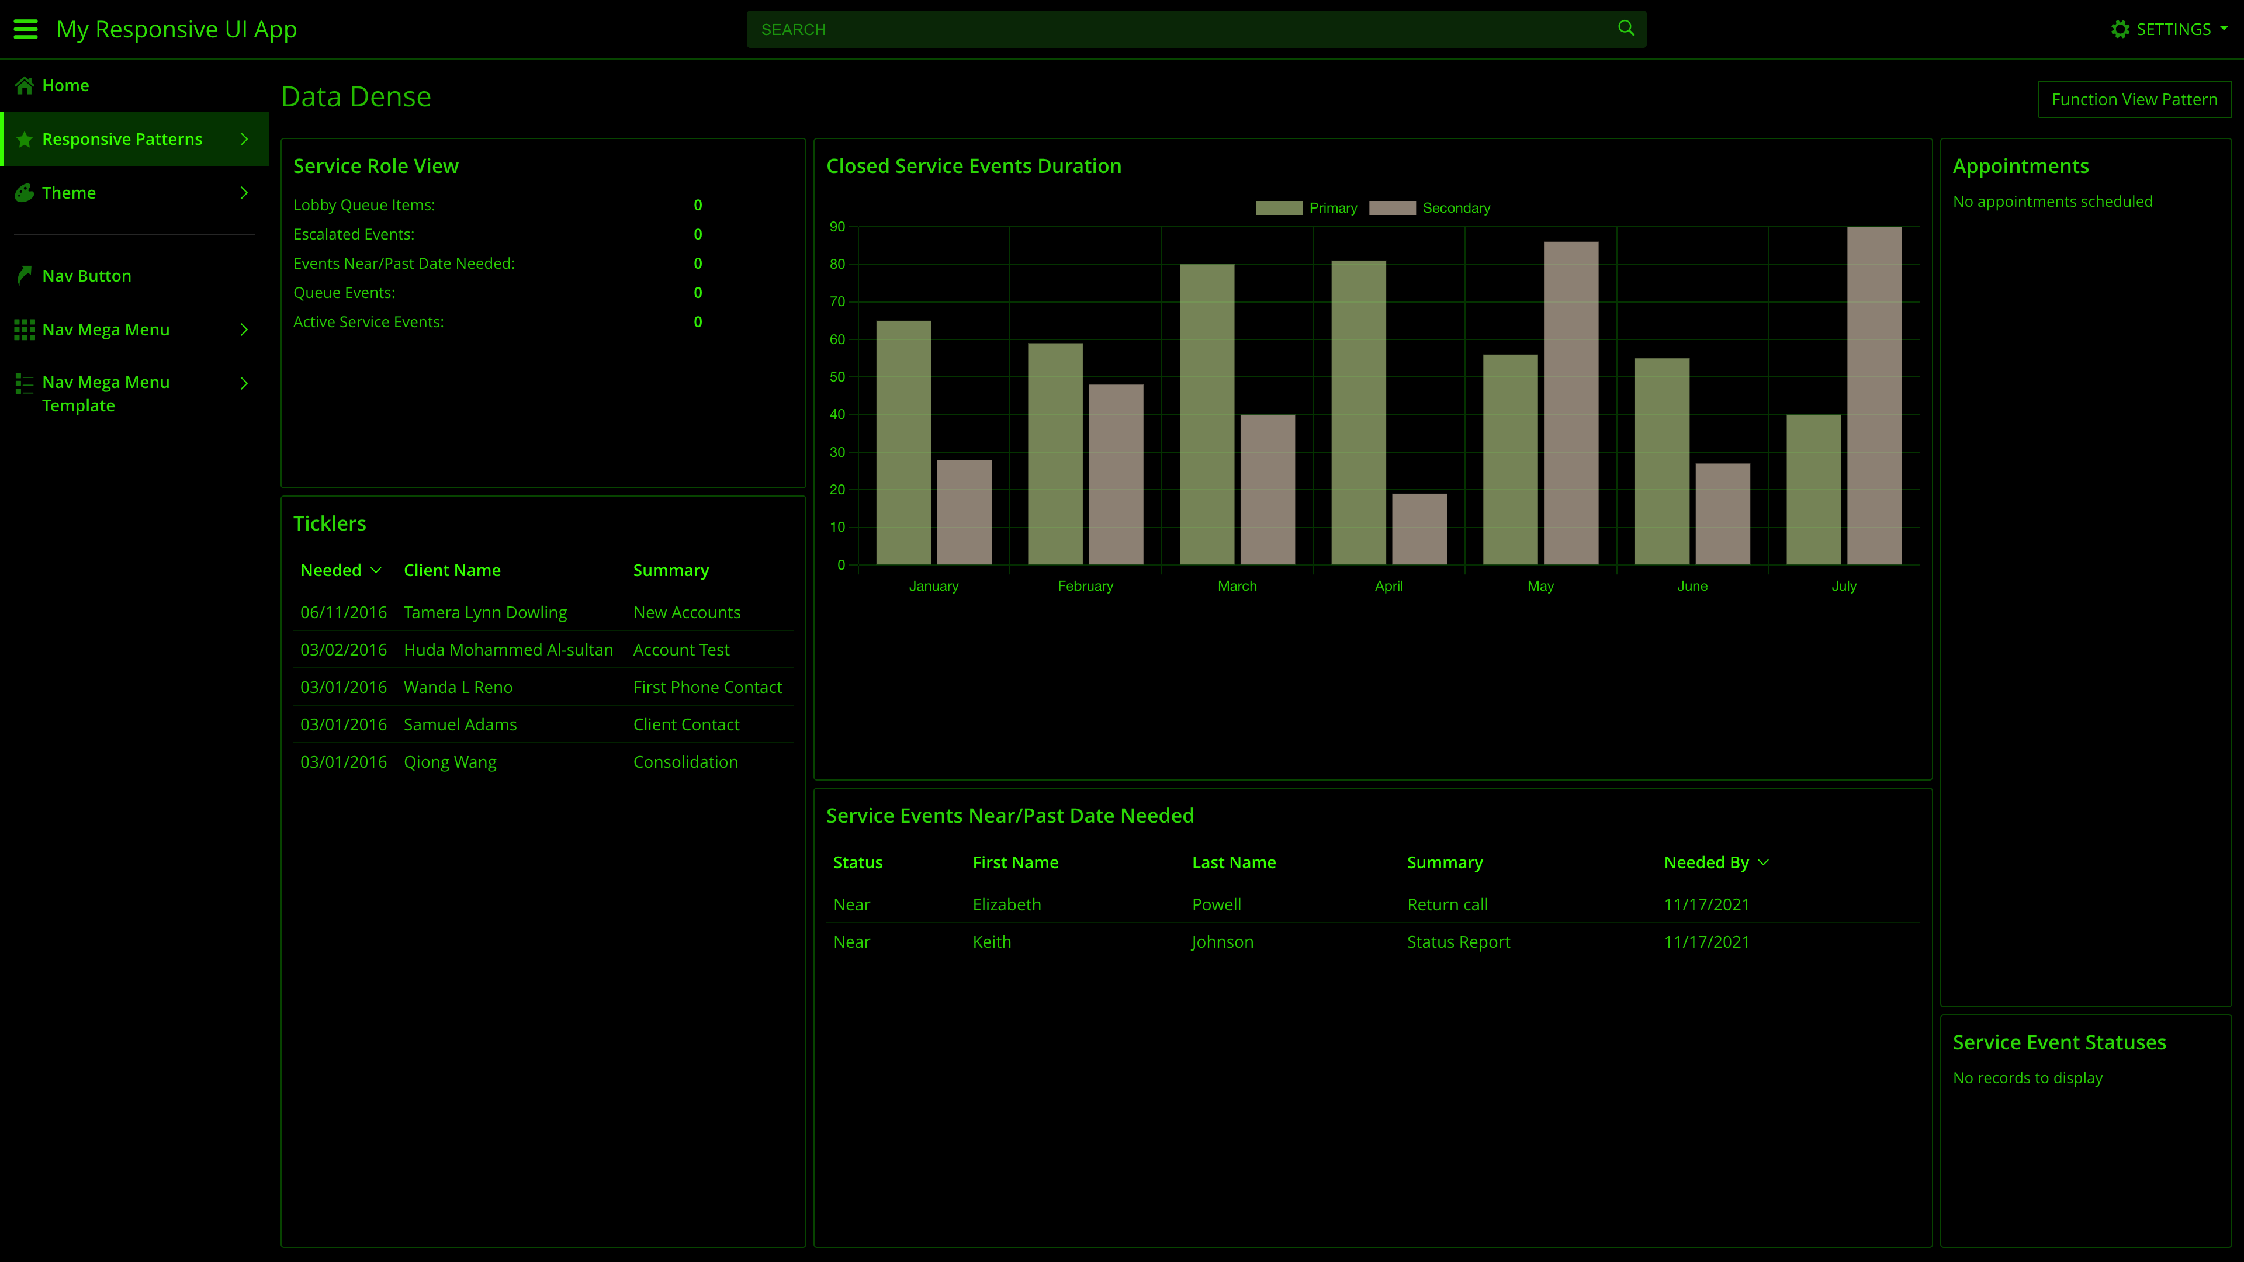Click the Nav Mega Menu Template list icon
Screen dimensions: 2244x1262
(x=25, y=383)
